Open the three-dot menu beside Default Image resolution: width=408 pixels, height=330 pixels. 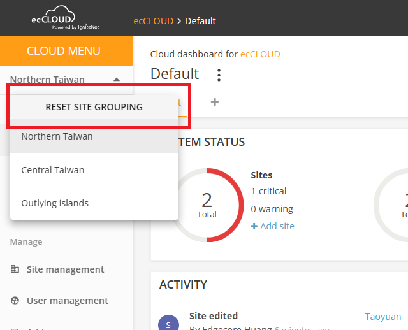click(x=219, y=75)
